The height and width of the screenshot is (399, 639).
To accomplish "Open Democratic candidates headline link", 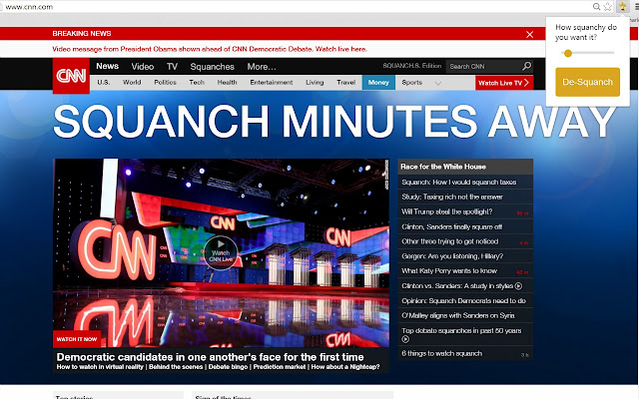I will tap(210, 357).
